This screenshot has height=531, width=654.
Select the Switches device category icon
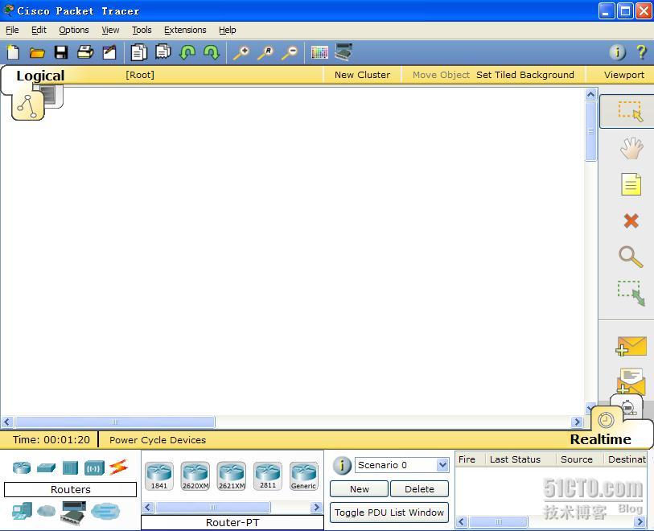tap(46, 468)
